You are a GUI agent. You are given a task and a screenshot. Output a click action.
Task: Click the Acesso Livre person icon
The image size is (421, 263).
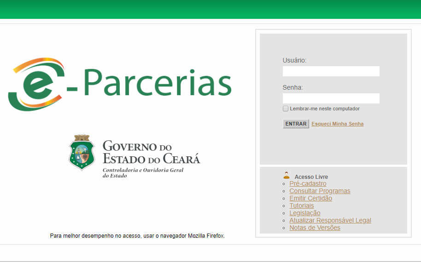point(287,176)
